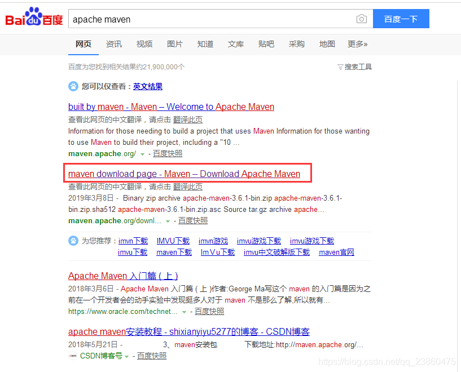Viewport: 461px width, 372px height.
Task: Click first imvu游戏下载 recommendation
Action: (x=259, y=241)
